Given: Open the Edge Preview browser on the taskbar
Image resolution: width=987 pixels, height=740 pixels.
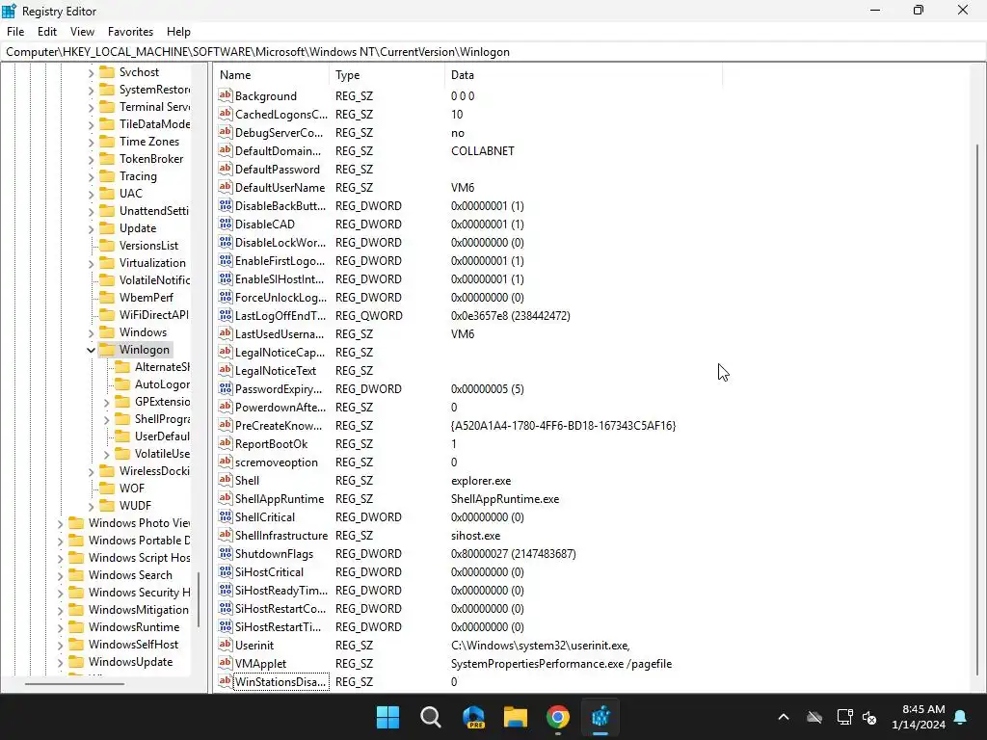Looking at the screenshot, I should [473, 717].
